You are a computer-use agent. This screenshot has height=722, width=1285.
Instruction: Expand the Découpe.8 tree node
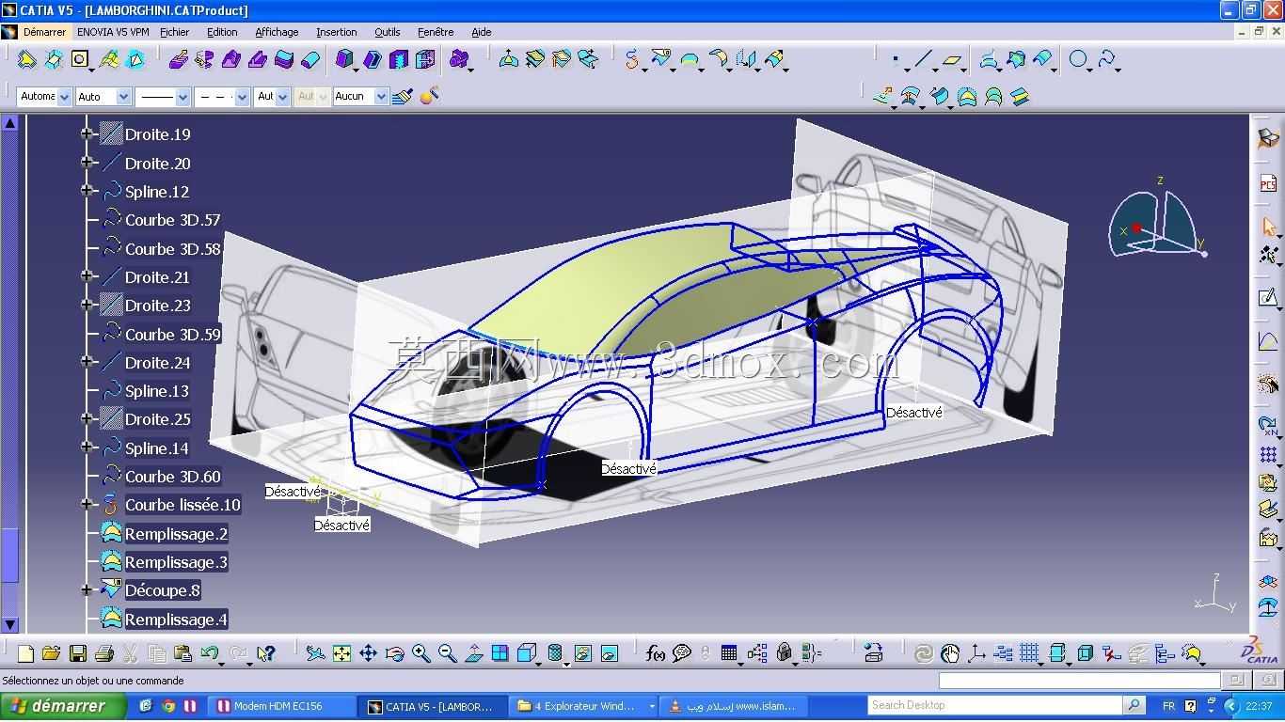pyautogui.click(x=87, y=590)
